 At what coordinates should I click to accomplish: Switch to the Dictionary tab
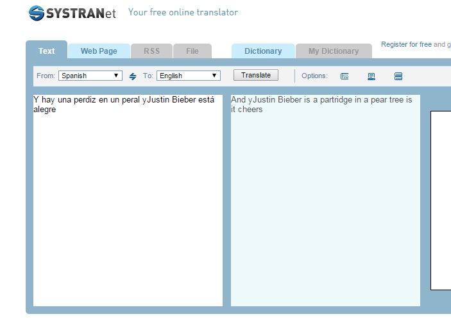pyautogui.click(x=263, y=51)
